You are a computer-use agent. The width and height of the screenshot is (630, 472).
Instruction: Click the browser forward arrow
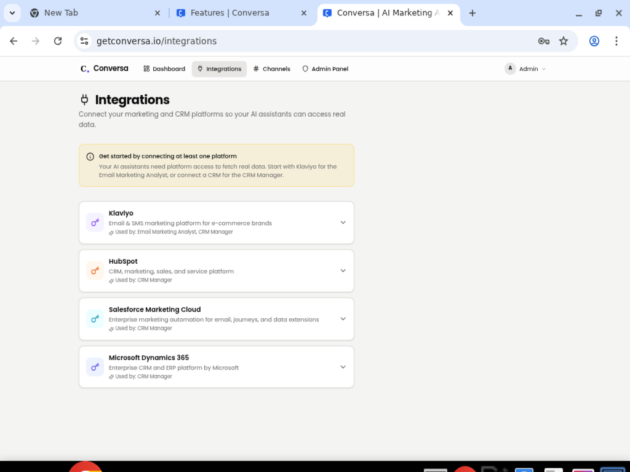[36, 41]
